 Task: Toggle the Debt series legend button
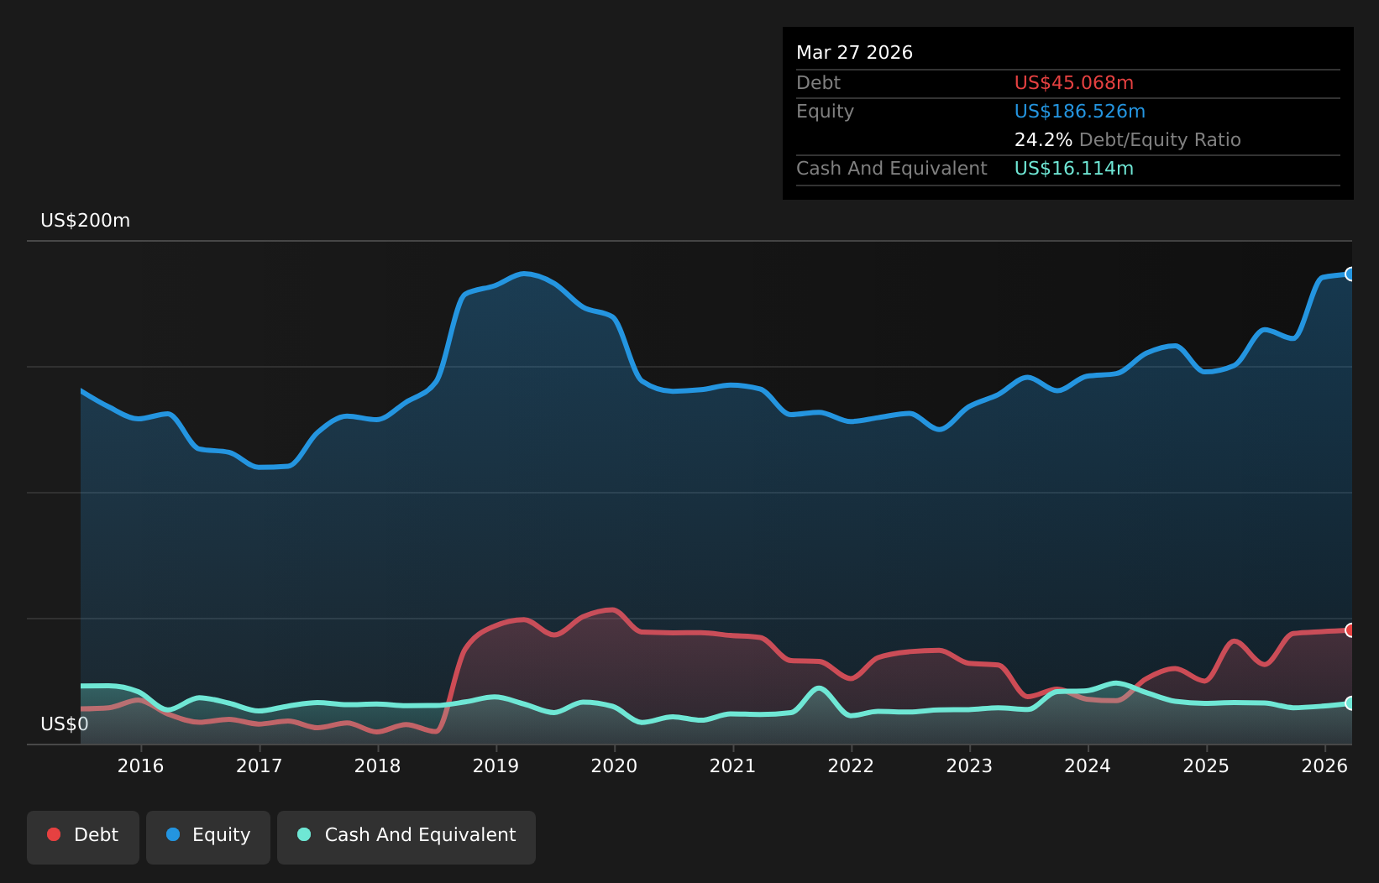point(83,837)
